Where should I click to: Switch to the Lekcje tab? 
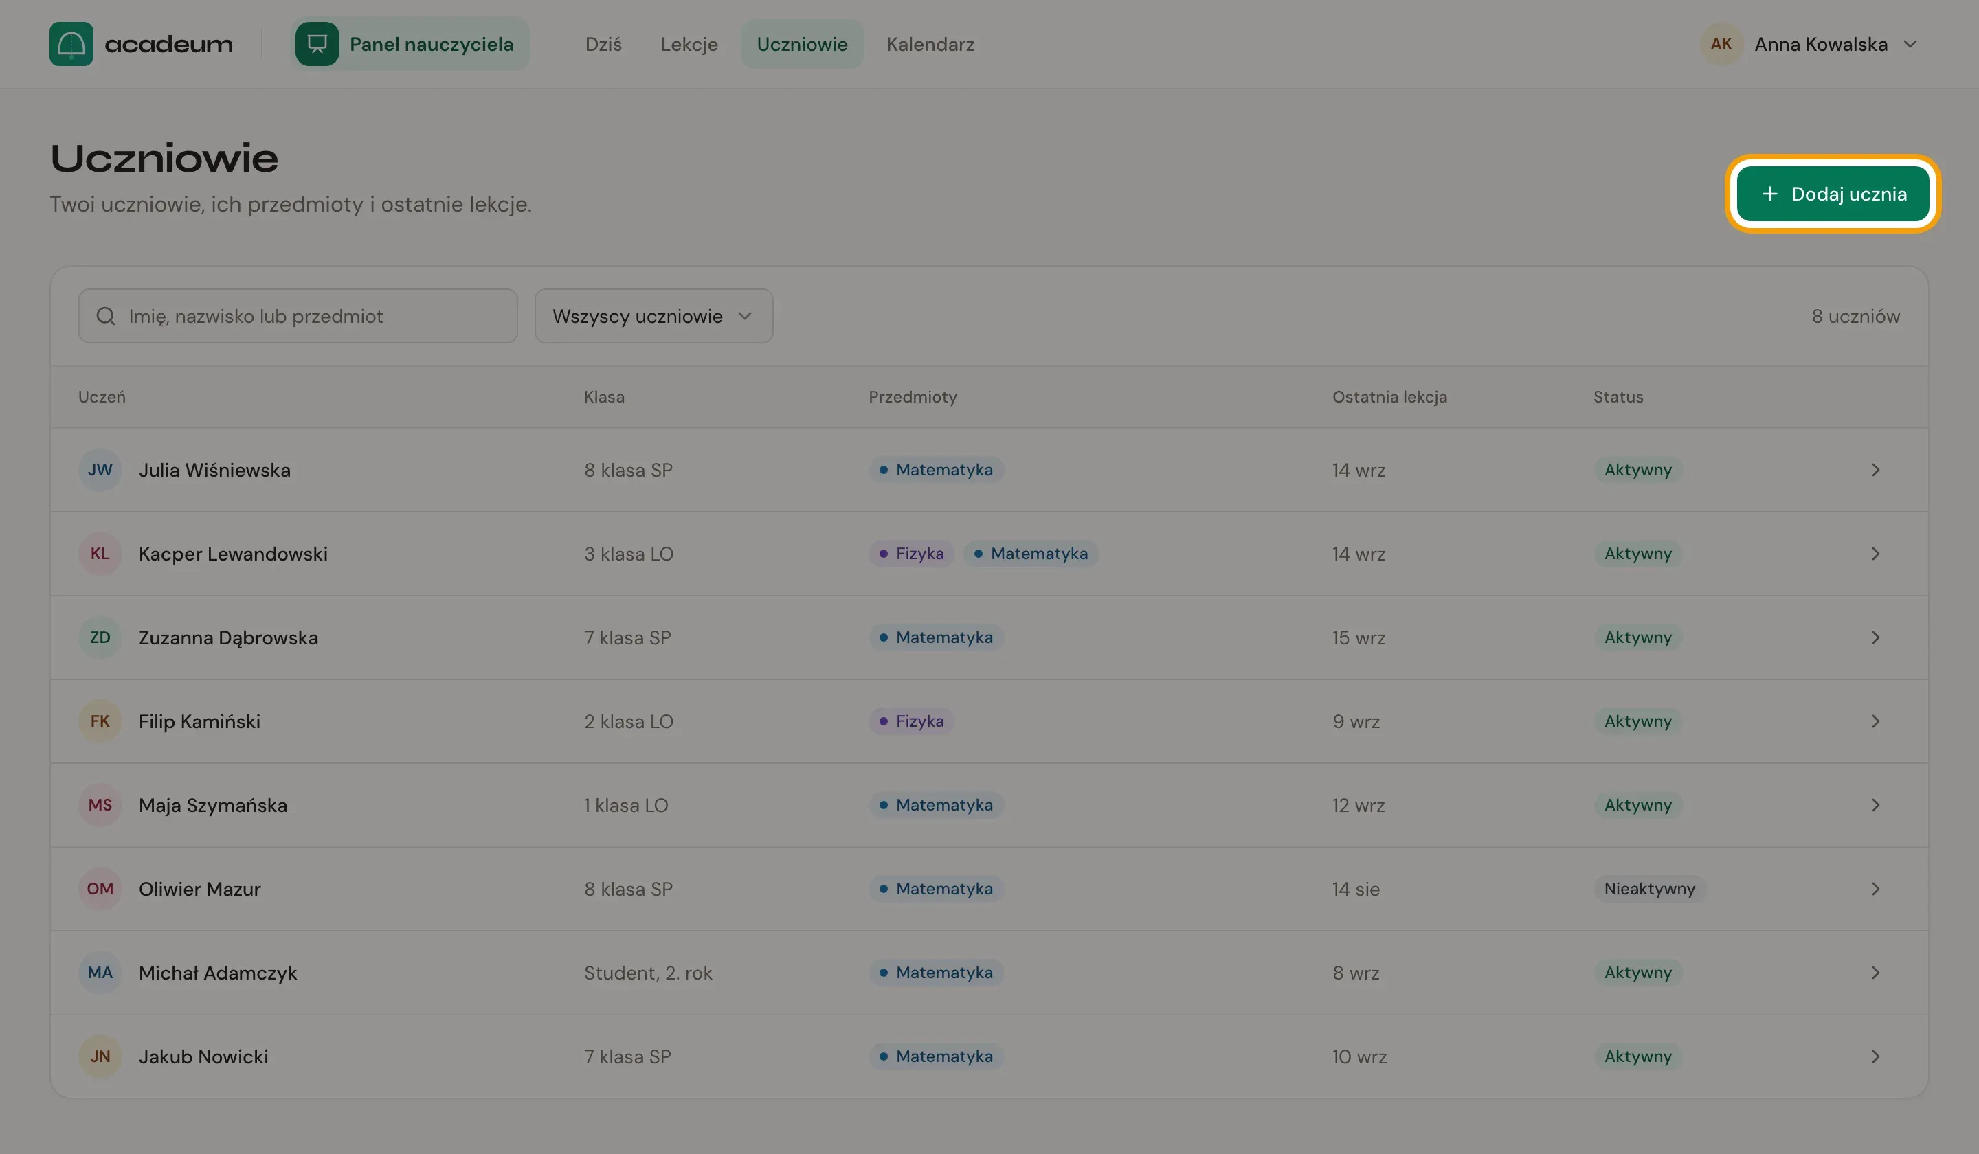coord(689,44)
